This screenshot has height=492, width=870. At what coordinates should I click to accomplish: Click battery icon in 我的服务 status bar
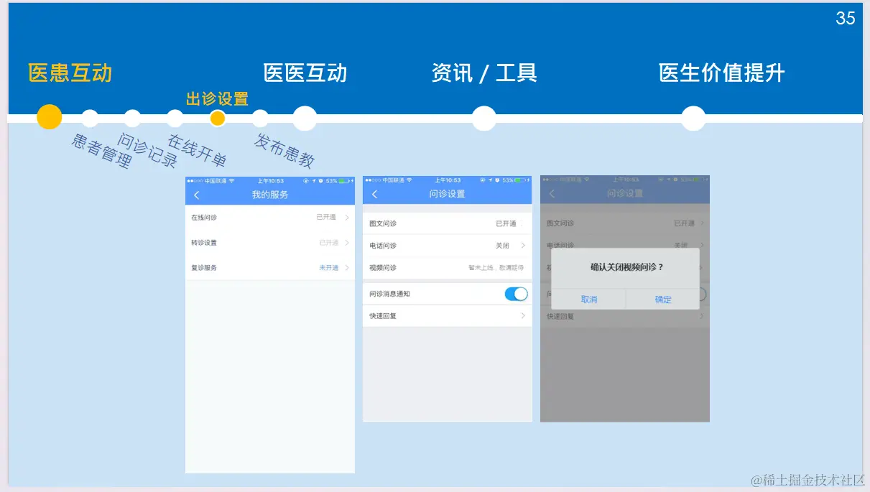click(x=344, y=181)
